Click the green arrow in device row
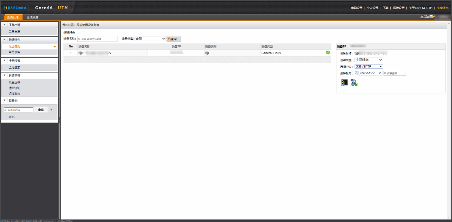 point(328,53)
